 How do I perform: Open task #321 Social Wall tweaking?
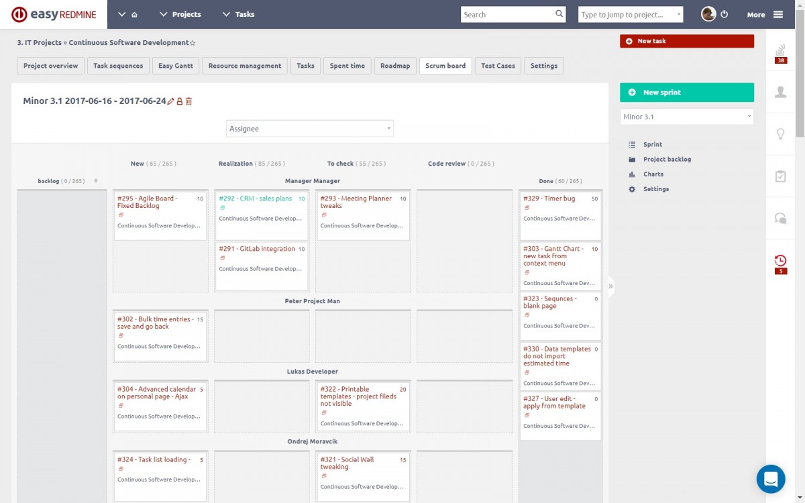click(x=347, y=463)
